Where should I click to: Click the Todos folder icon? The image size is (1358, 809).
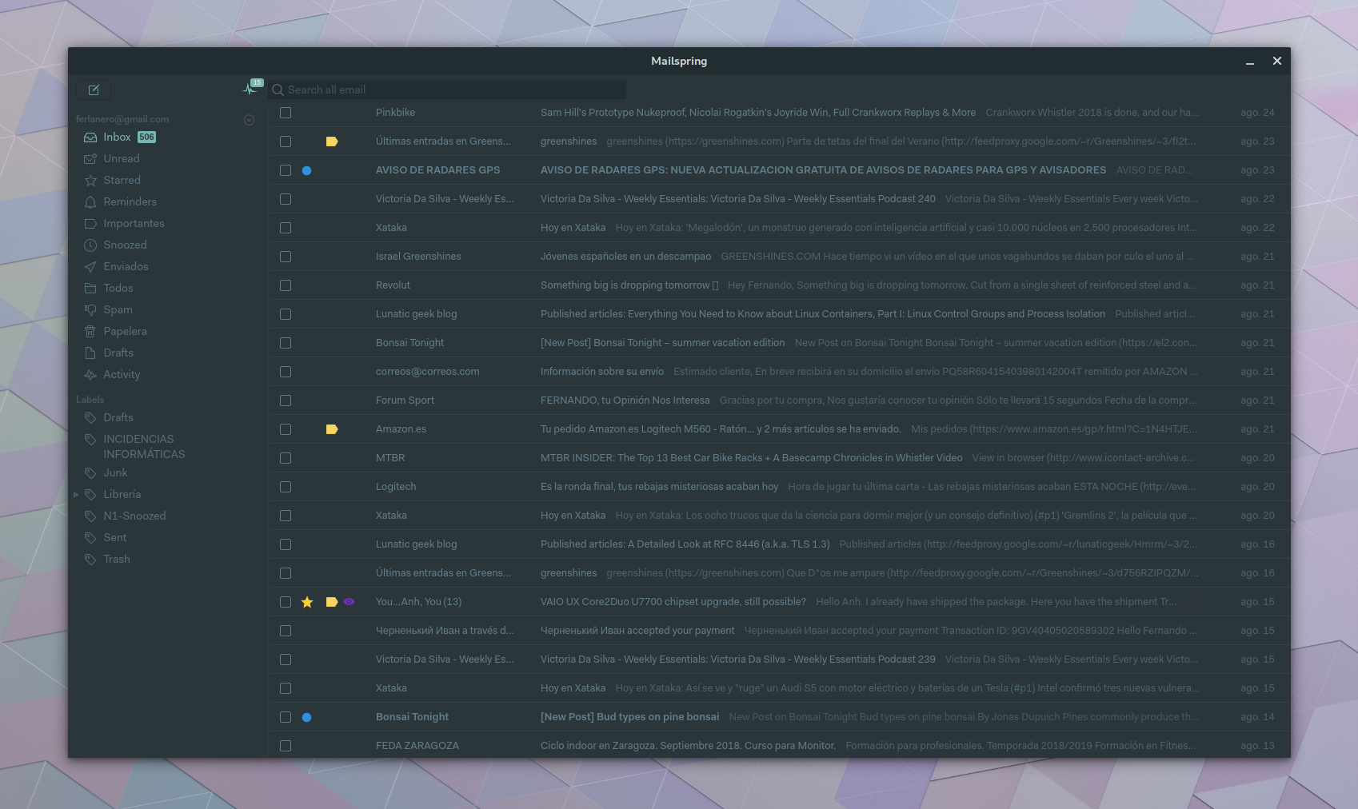point(90,289)
